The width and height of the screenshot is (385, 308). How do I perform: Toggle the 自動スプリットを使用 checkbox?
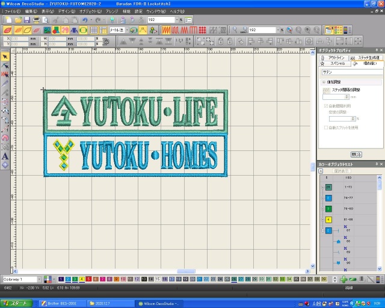326,128
